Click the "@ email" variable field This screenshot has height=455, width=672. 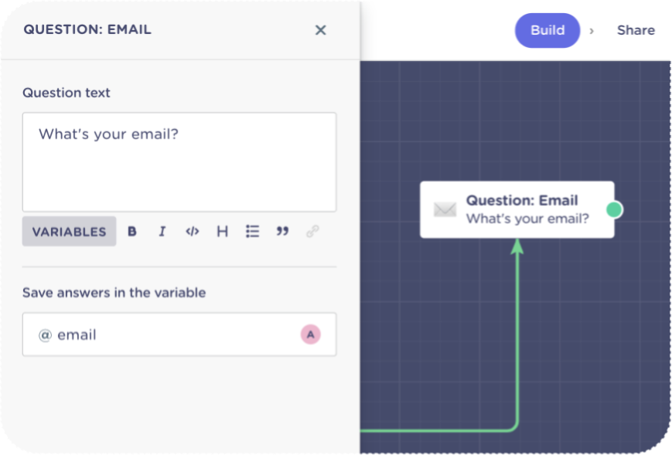pos(162,334)
